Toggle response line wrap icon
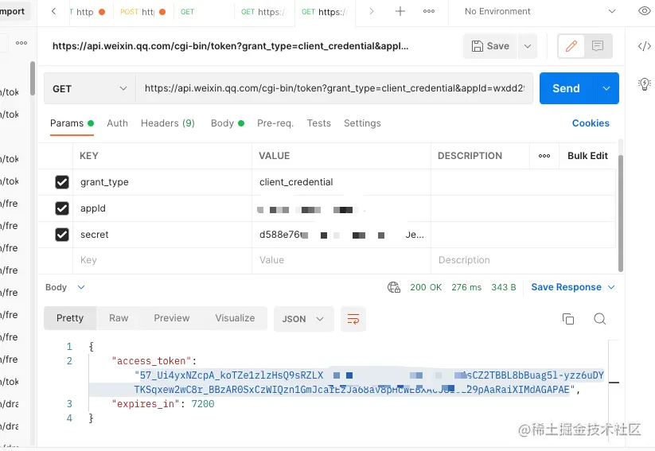The width and height of the screenshot is (655, 451). (x=353, y=319)
